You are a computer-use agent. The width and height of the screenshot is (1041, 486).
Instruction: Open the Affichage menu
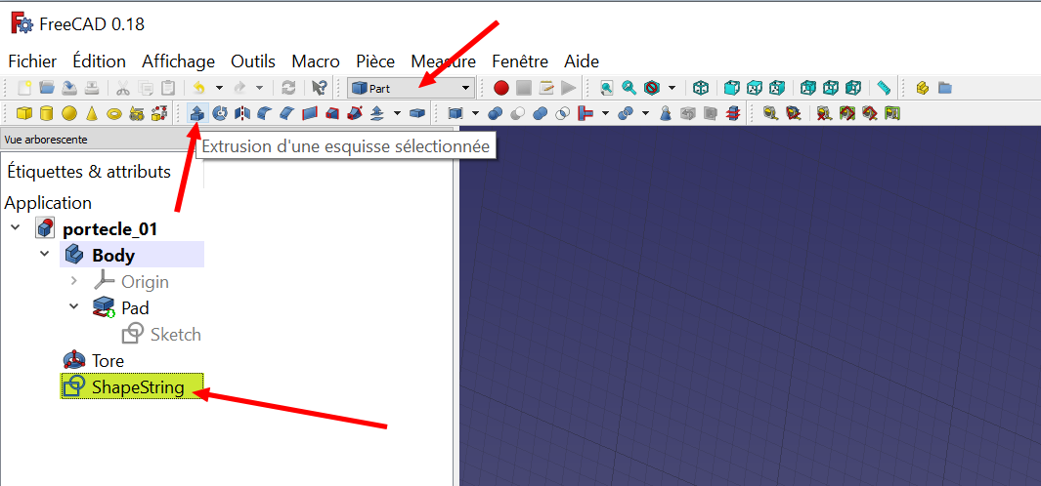(178, 61)
